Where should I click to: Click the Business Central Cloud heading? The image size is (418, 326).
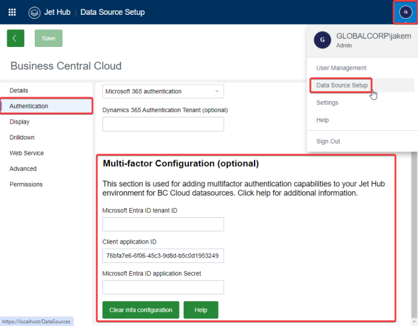click(66, 66)
